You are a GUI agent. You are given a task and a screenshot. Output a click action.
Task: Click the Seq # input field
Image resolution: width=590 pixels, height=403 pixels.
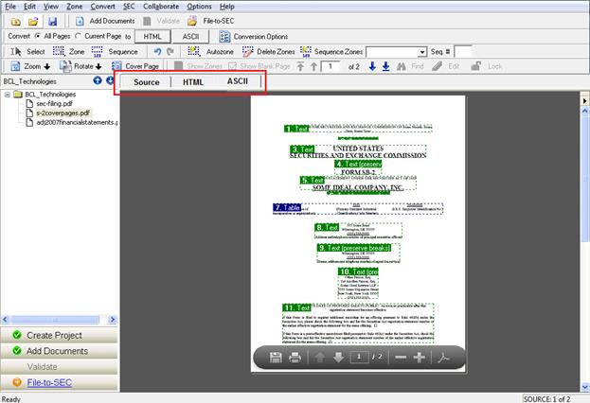coord(462,51)
